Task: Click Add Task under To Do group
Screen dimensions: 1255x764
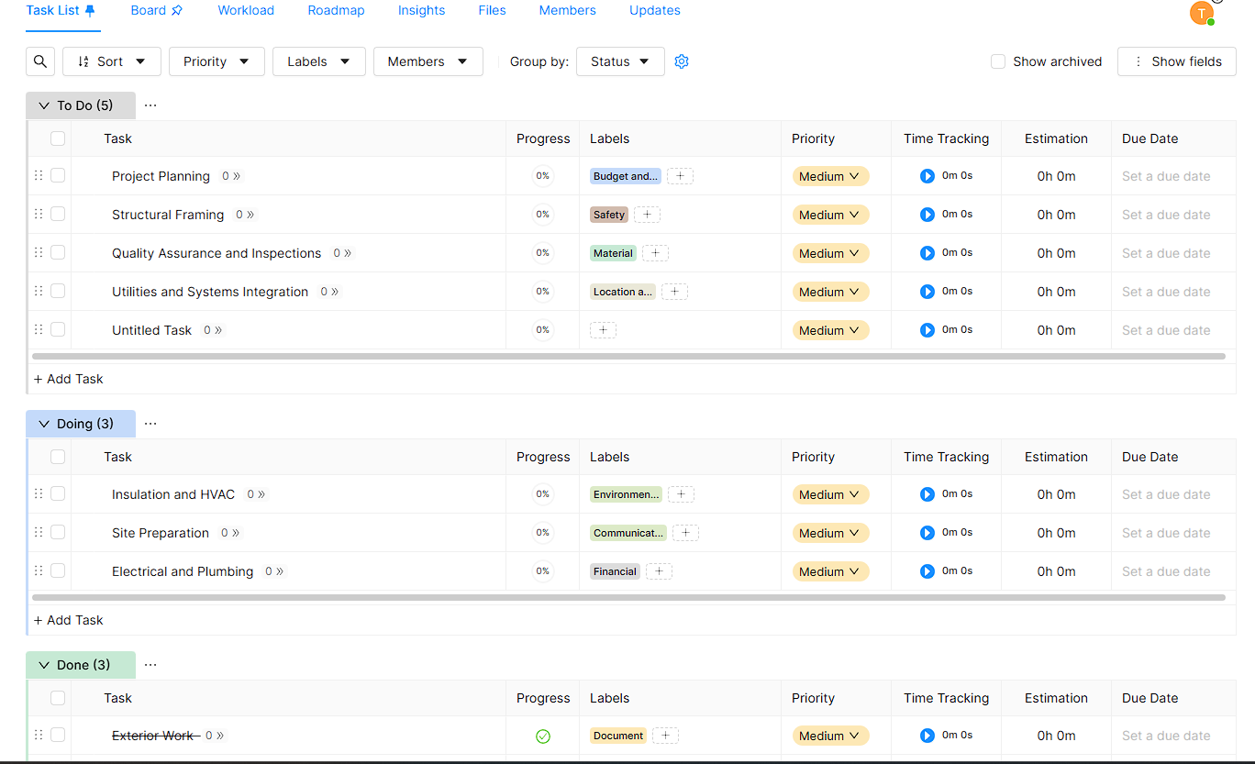Action: click(x=69, y=379)
